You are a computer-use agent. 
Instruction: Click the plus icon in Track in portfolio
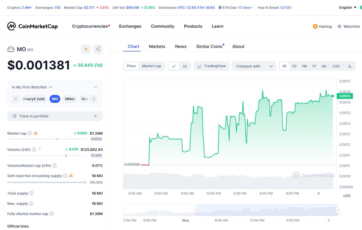click(x=95, y=116)
